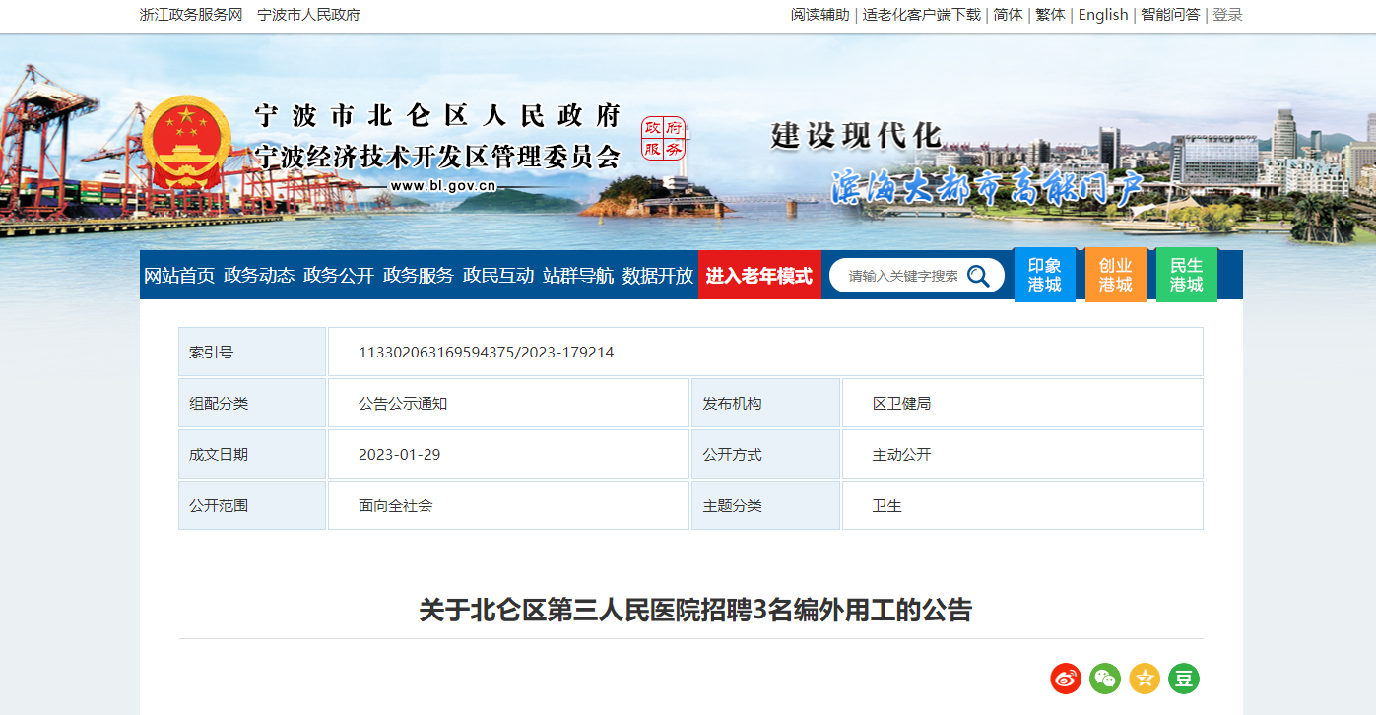Viewport: 1376px width, 715px height.
Task: Click the 印象港城 blue button
Action: pos(1044,275)
